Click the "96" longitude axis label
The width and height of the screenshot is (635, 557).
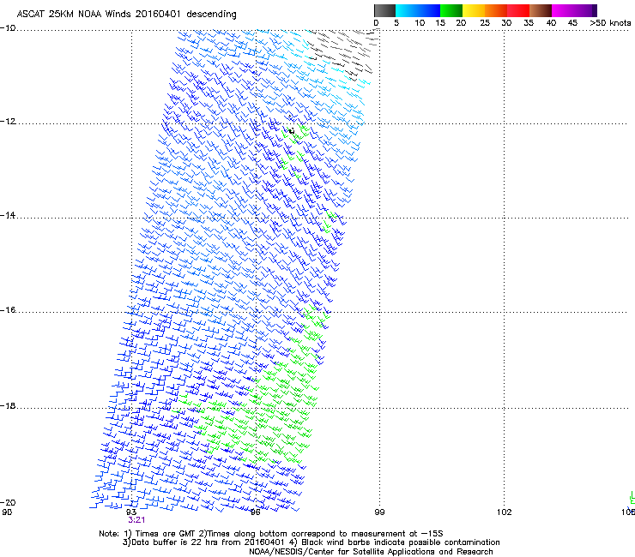tap(255, 512)
